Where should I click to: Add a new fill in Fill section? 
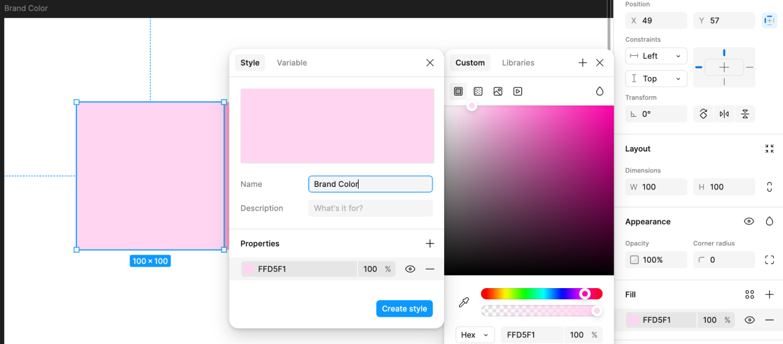pyautogui.click(x=769, y=294)
